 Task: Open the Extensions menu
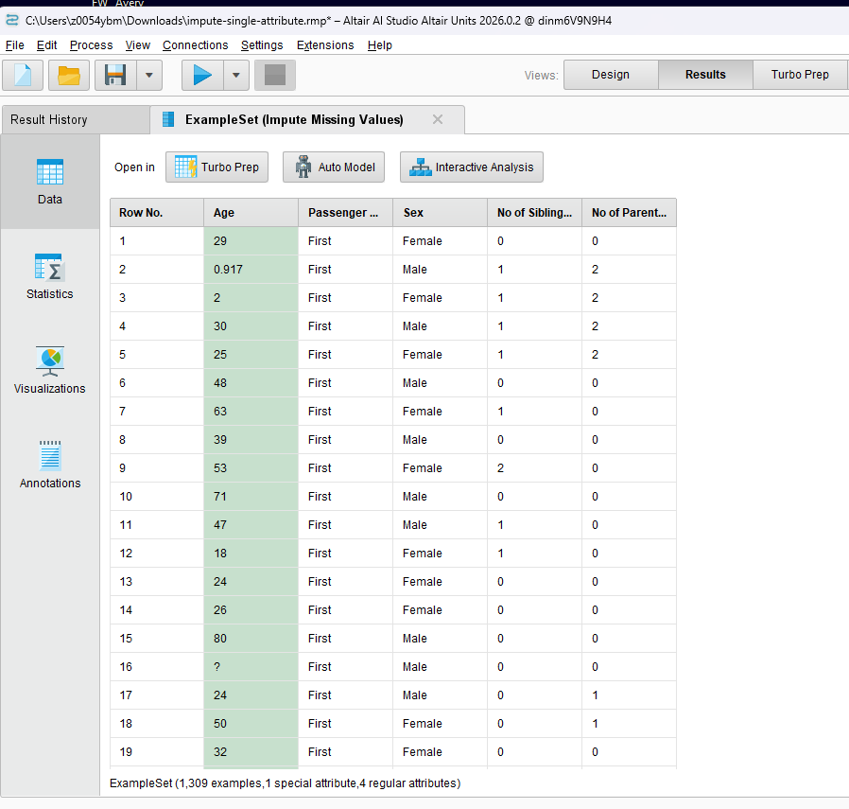tap(325, 45)
